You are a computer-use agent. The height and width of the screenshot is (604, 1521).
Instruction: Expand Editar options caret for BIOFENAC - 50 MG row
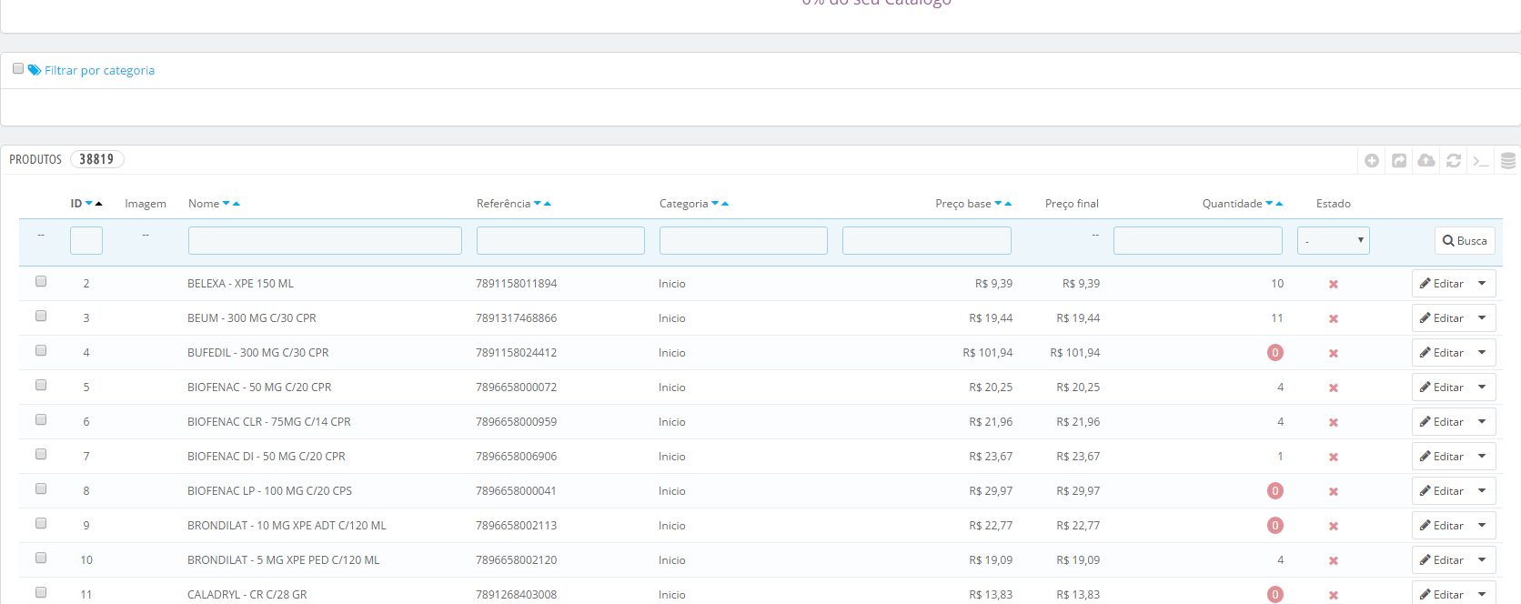pyautogui.click(x=1482, y=388)
